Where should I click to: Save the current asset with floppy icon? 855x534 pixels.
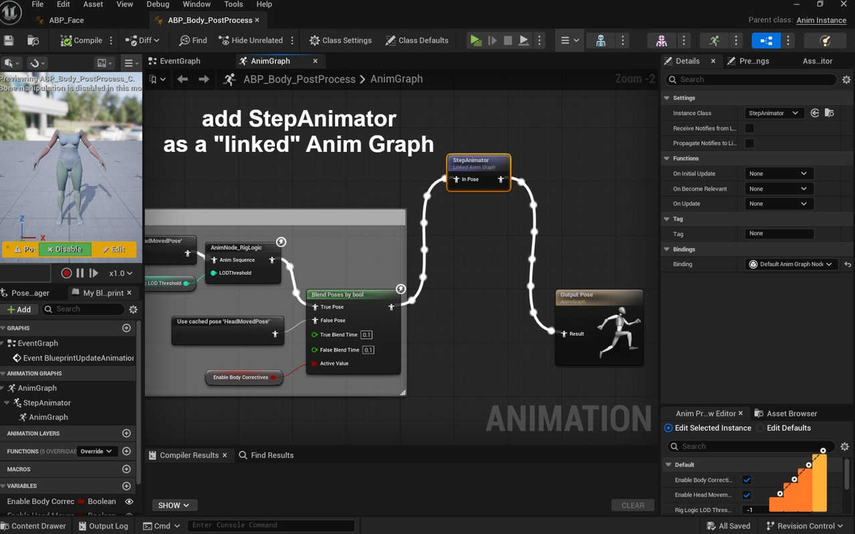coord(9,41)
